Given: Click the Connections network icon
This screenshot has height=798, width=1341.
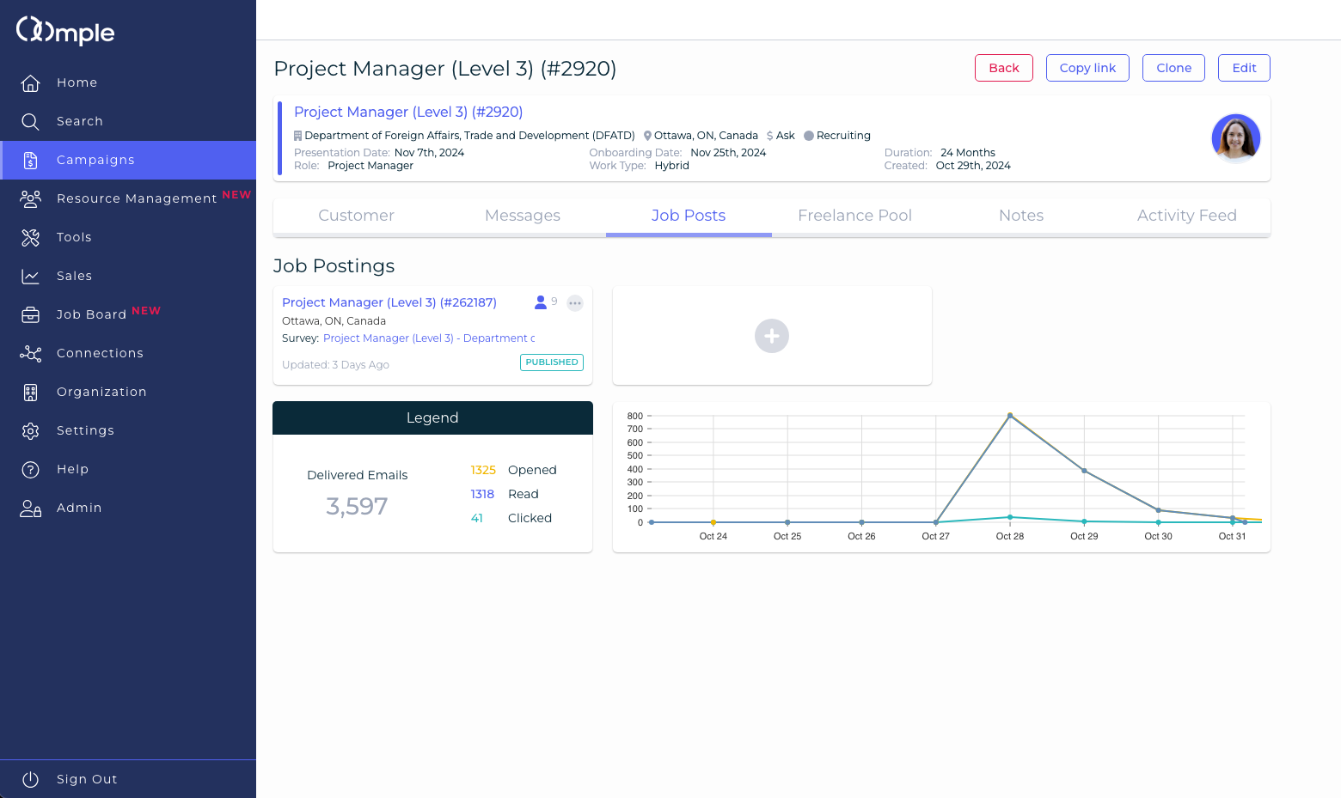Looking at the screenshot, I should pyautogui.click(x=31, y=354).
